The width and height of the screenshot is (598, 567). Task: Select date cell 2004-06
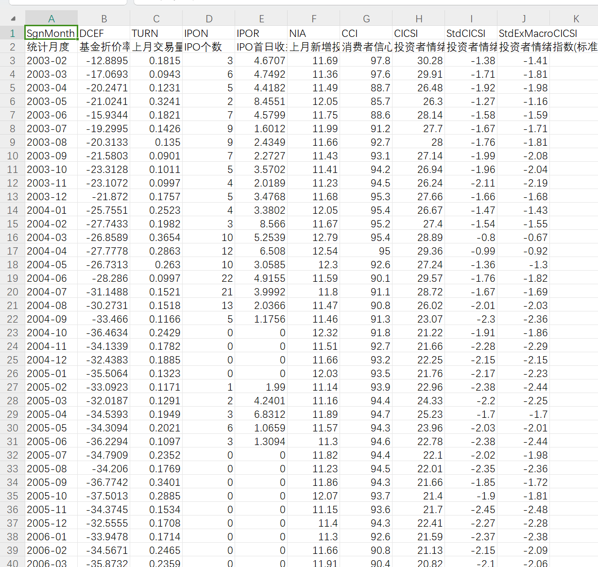(51, 278)
